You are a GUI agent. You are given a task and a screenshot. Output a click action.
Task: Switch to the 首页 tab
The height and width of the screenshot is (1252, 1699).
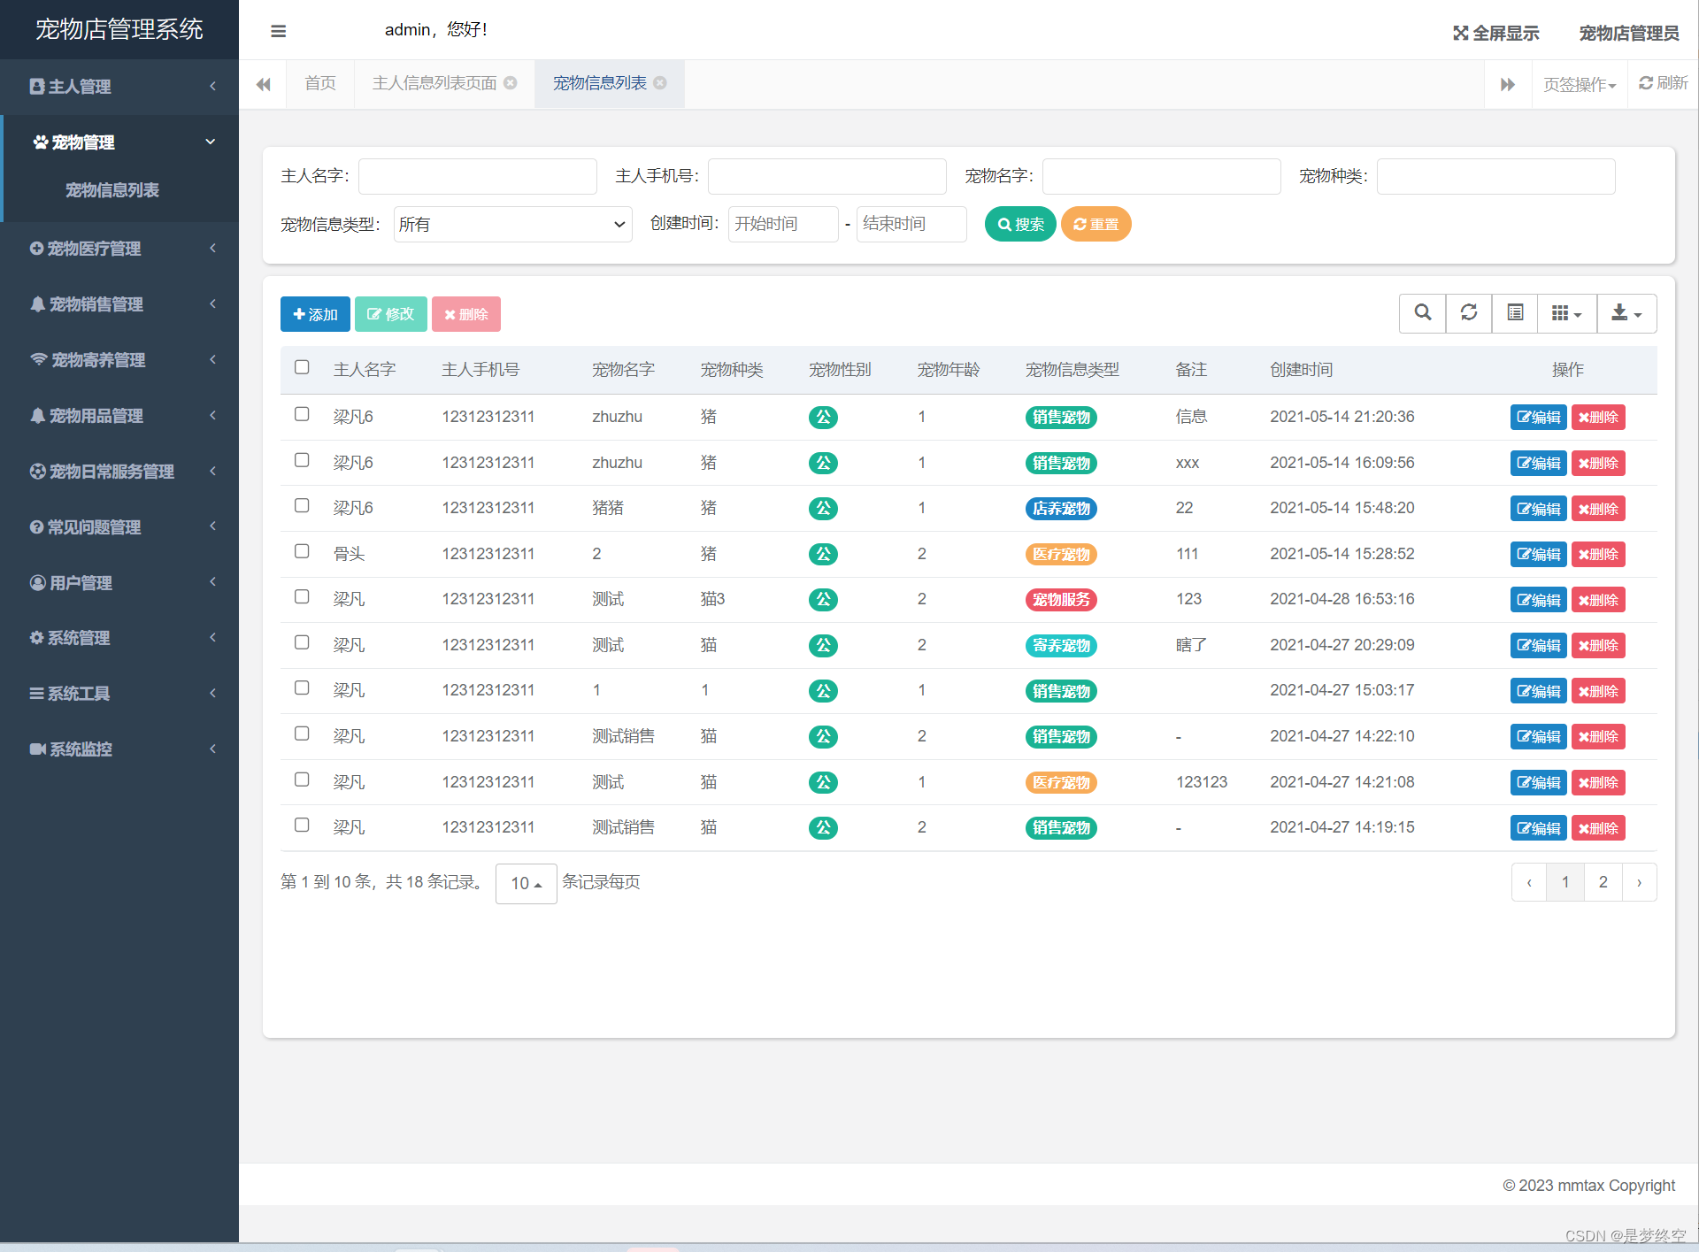point(320,83)
